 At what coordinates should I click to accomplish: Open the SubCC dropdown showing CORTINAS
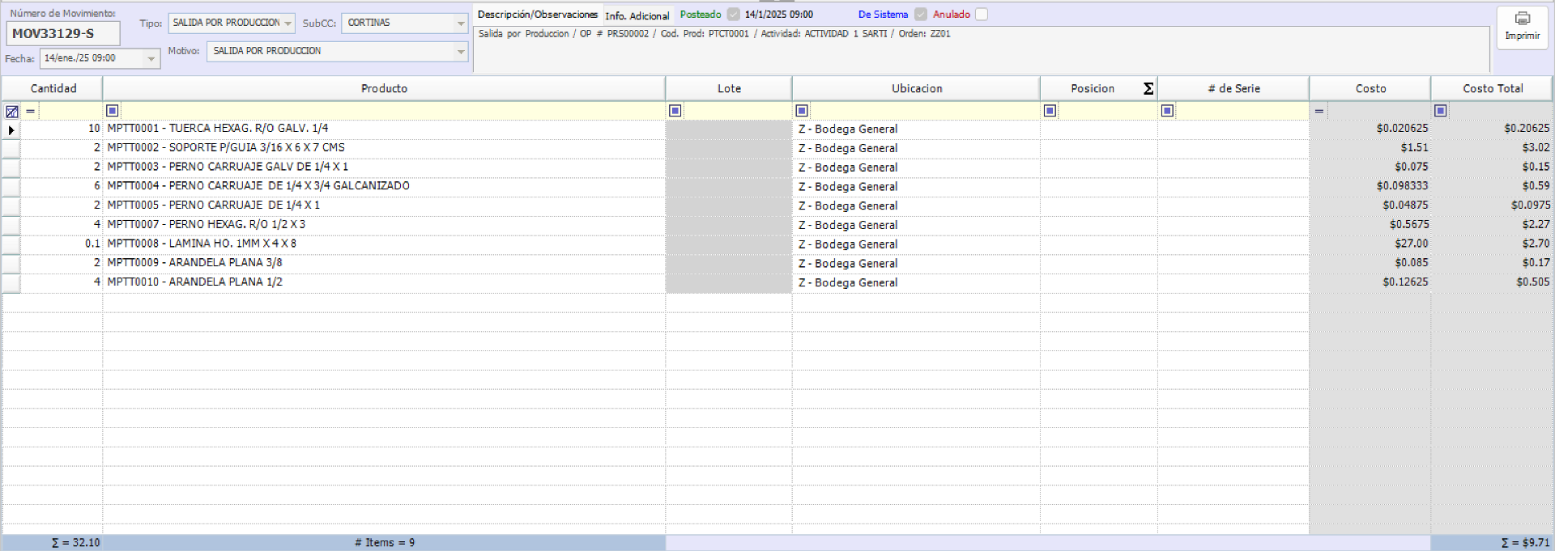460,23
